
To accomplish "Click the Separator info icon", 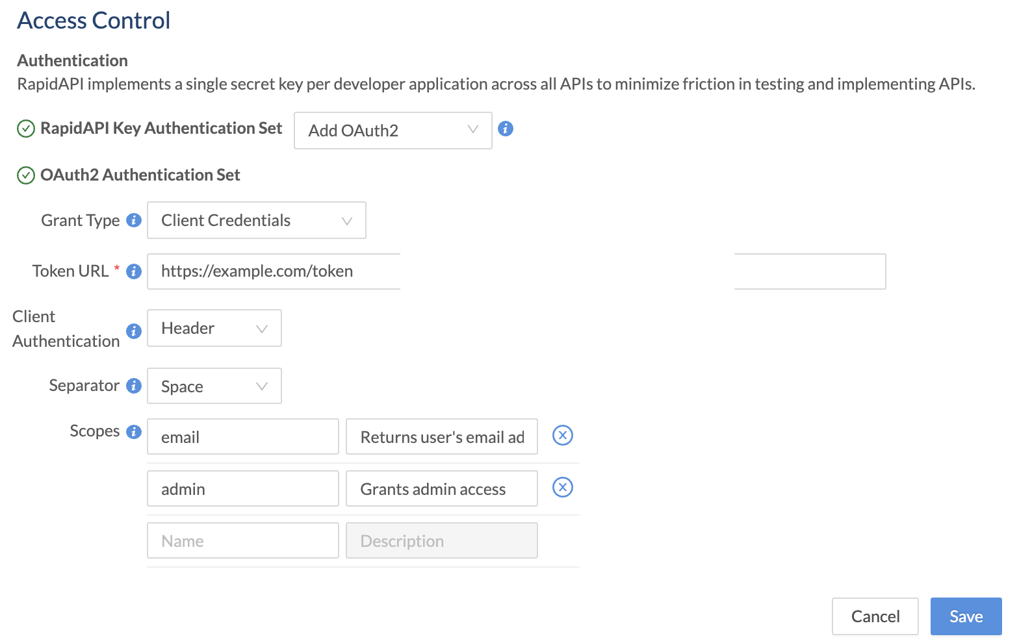I will (134, 386).
